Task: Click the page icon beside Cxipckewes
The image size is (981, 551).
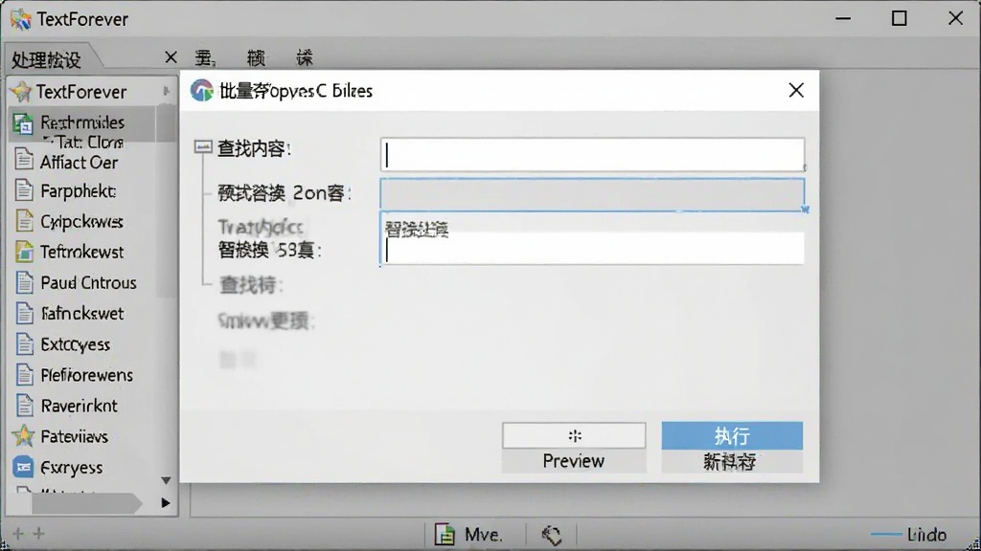Action: [24, 221]
